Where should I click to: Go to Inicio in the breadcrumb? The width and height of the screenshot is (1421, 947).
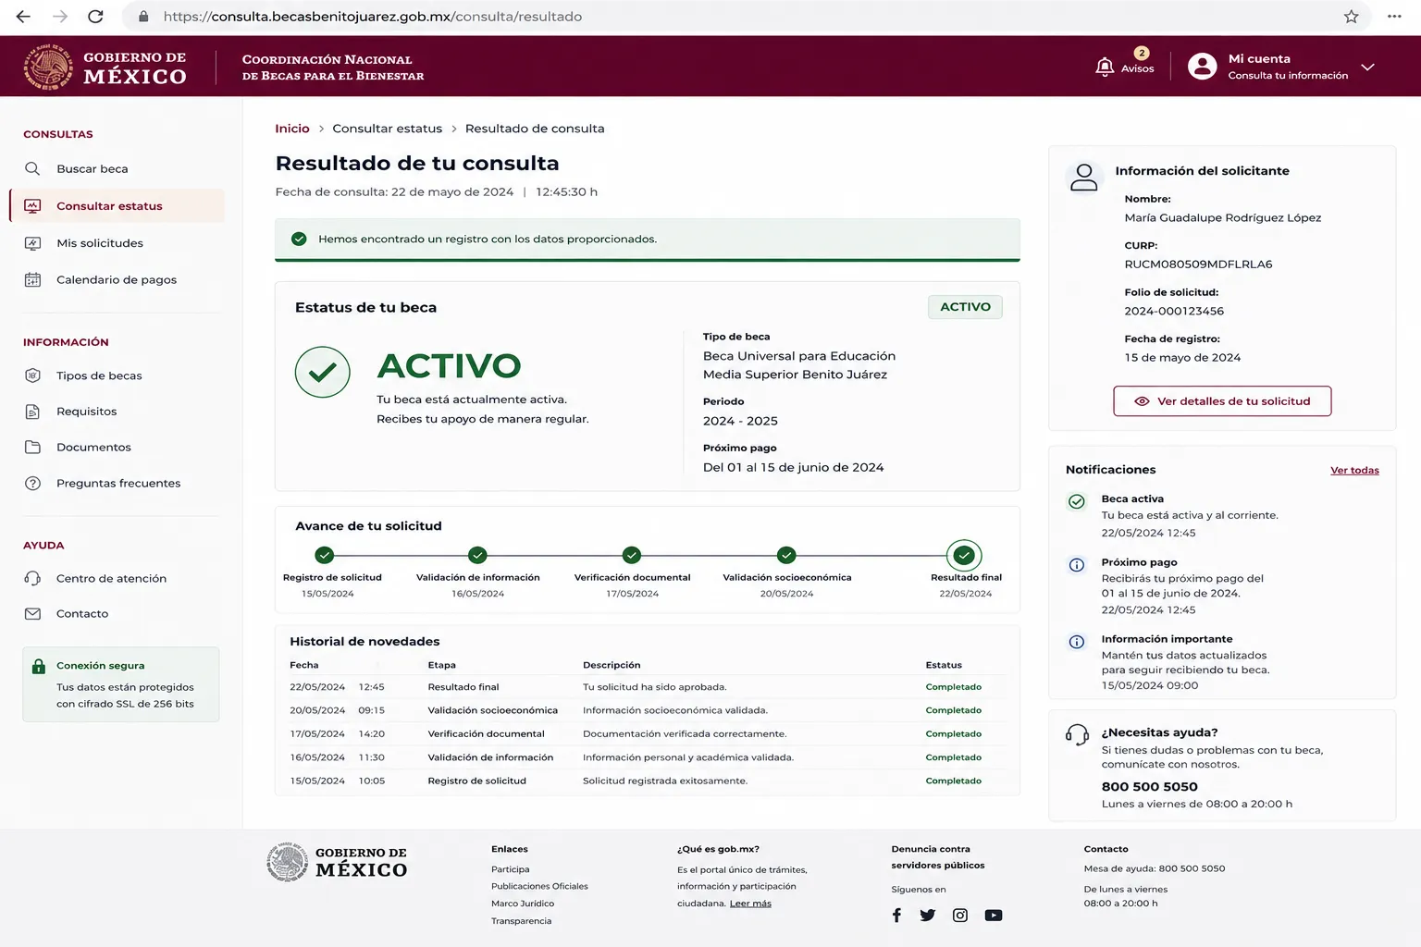pyautogui.click(x=292, y=129)
